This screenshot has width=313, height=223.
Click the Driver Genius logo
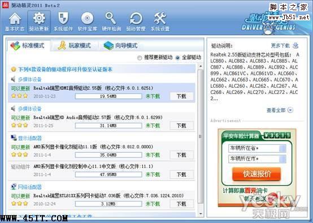point(268,24)
